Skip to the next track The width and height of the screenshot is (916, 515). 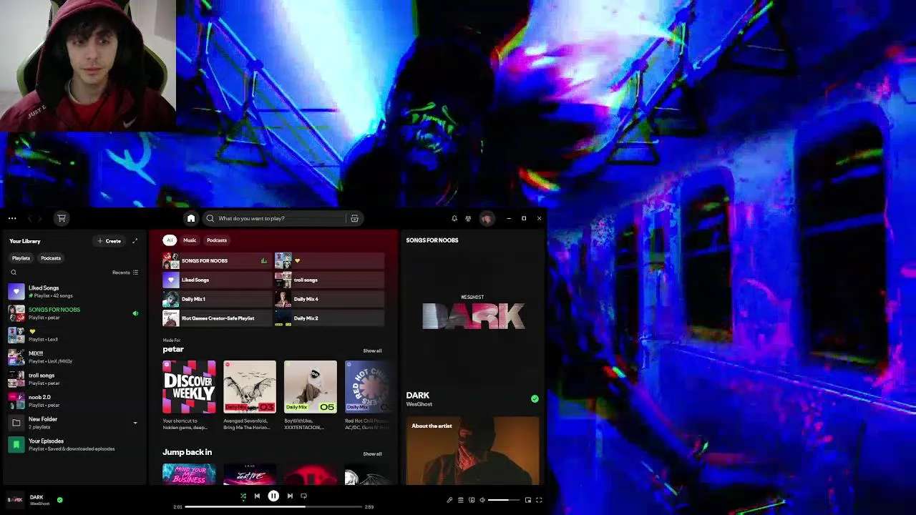(290, 496)
